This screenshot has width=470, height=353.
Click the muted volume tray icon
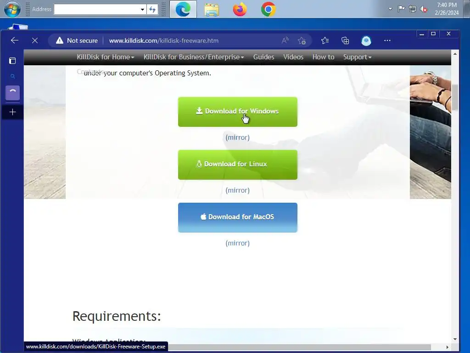(424, 9)
